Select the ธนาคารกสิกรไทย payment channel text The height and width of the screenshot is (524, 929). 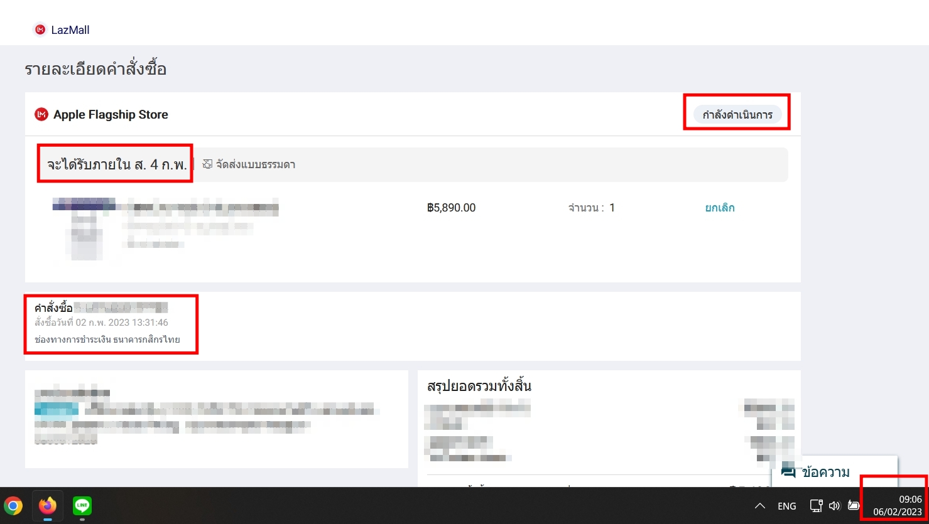(x=146, y=340)
